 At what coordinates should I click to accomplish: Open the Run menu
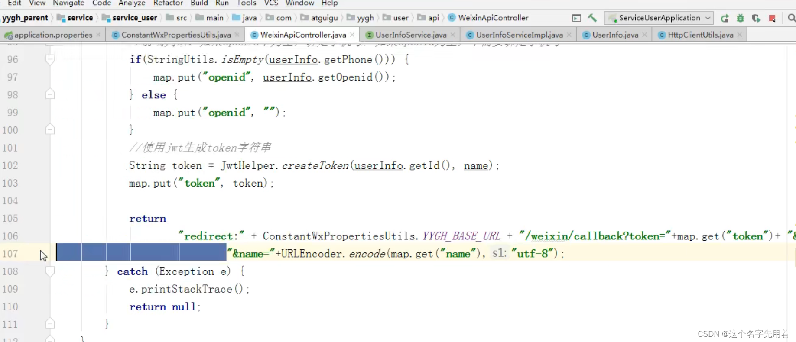222,3
